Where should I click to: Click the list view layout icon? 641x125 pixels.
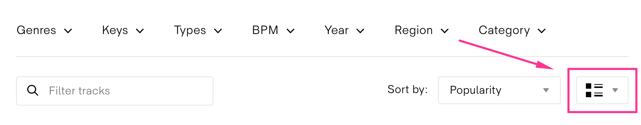[594, 90]
